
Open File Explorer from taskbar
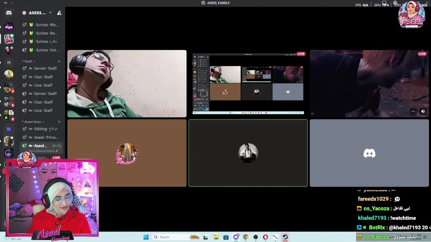point(216,237)
